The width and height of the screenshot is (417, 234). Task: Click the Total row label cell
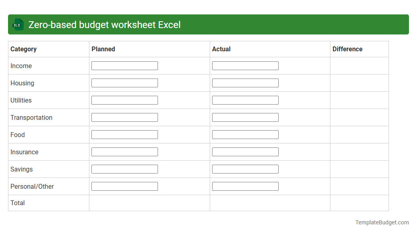[18, 203]
